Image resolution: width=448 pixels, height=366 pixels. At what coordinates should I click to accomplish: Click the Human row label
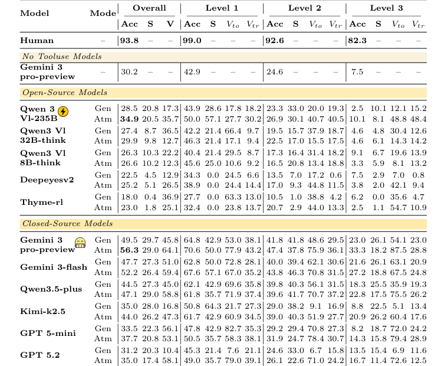point(37,40)
